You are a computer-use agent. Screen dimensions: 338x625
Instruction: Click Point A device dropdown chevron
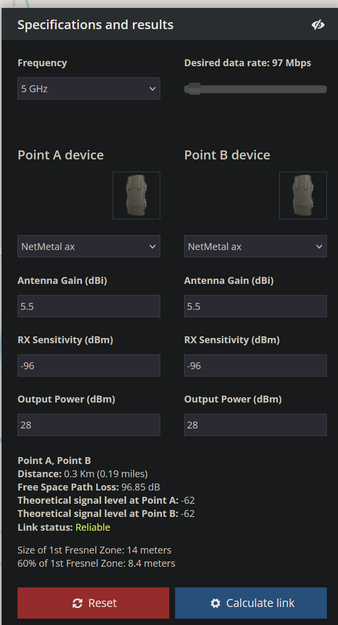click(152, 246)
